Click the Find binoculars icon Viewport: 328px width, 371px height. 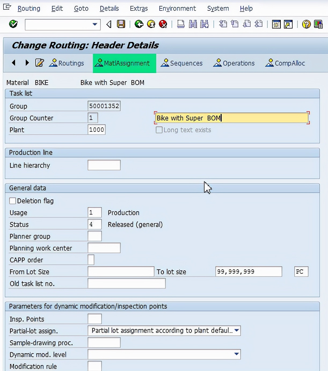point(193,24)
